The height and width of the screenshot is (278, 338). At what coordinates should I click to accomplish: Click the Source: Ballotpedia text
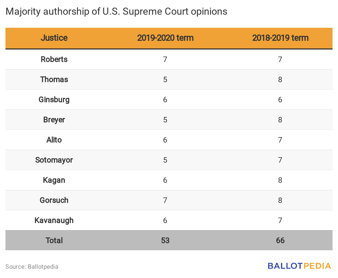tap(32, 267)
